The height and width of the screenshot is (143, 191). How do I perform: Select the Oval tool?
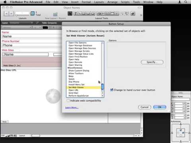tap(93, 14)
